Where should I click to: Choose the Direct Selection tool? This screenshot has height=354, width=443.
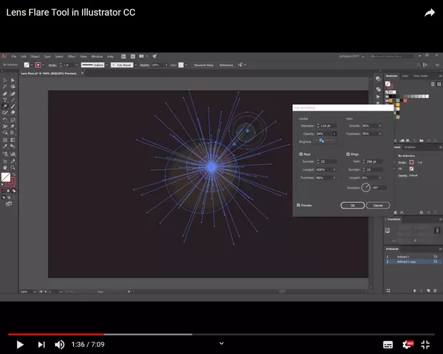pos(12,80)
